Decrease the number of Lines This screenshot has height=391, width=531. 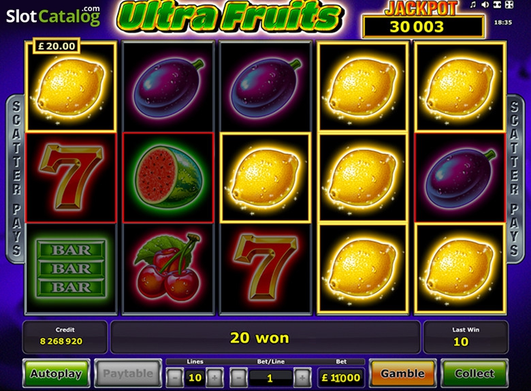coord(175,377)
